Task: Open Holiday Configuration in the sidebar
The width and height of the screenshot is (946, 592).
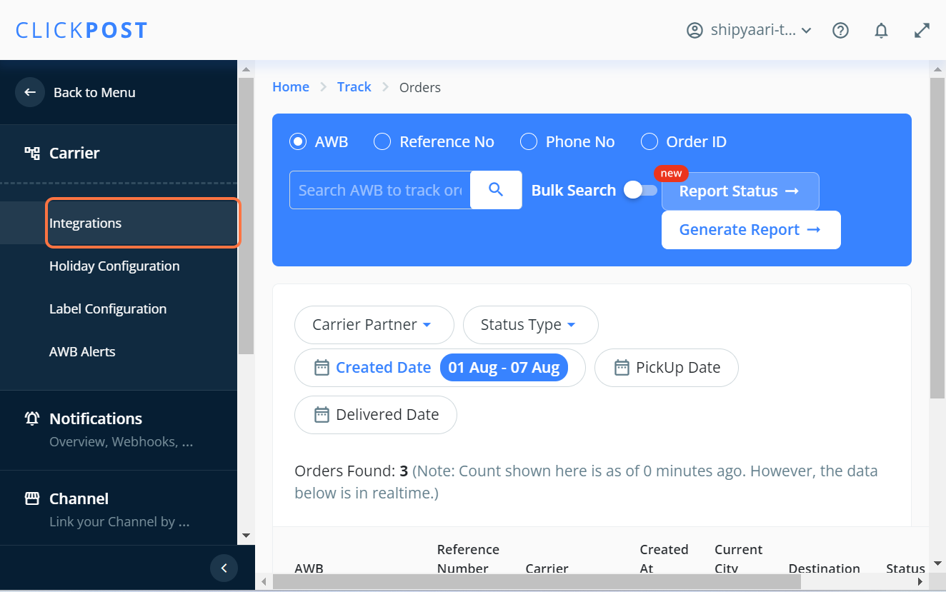Action: 114,266
